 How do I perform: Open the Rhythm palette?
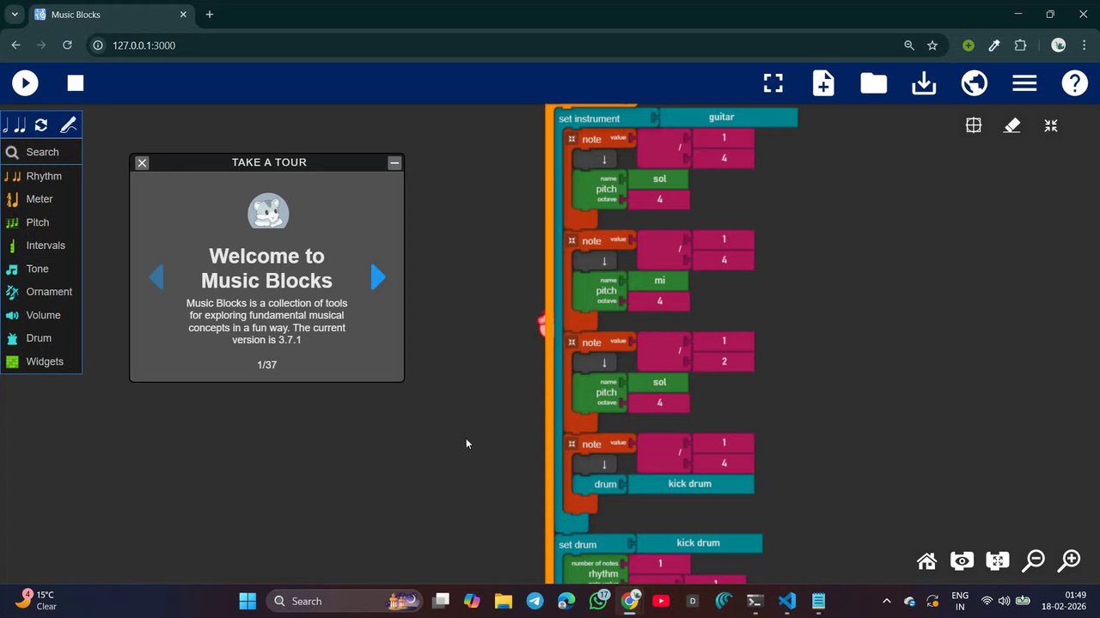click(42, 176)
